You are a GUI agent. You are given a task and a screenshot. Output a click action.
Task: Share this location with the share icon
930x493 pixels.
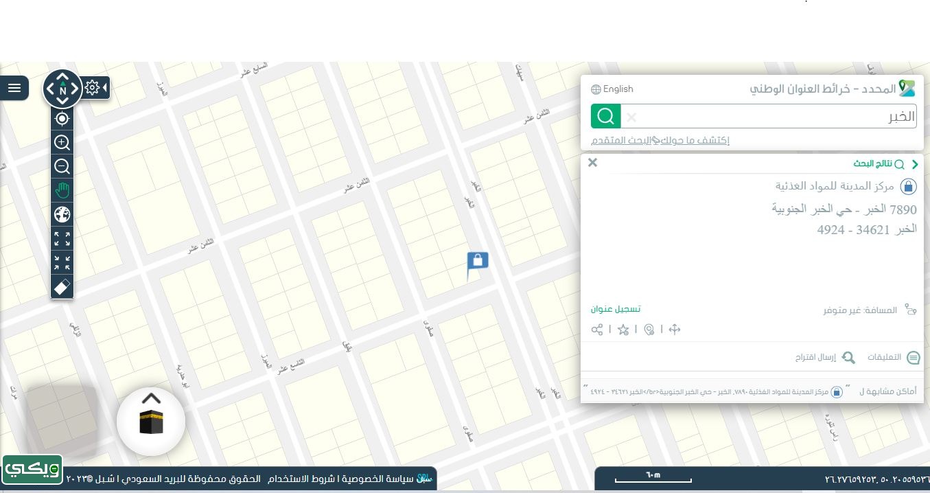pyautogui.click(x=597, y=330)
